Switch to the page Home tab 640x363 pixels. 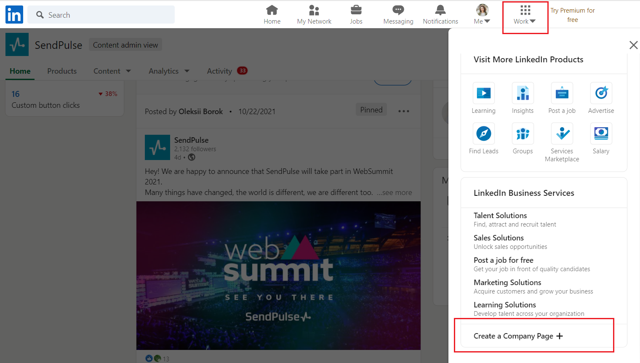20,71
